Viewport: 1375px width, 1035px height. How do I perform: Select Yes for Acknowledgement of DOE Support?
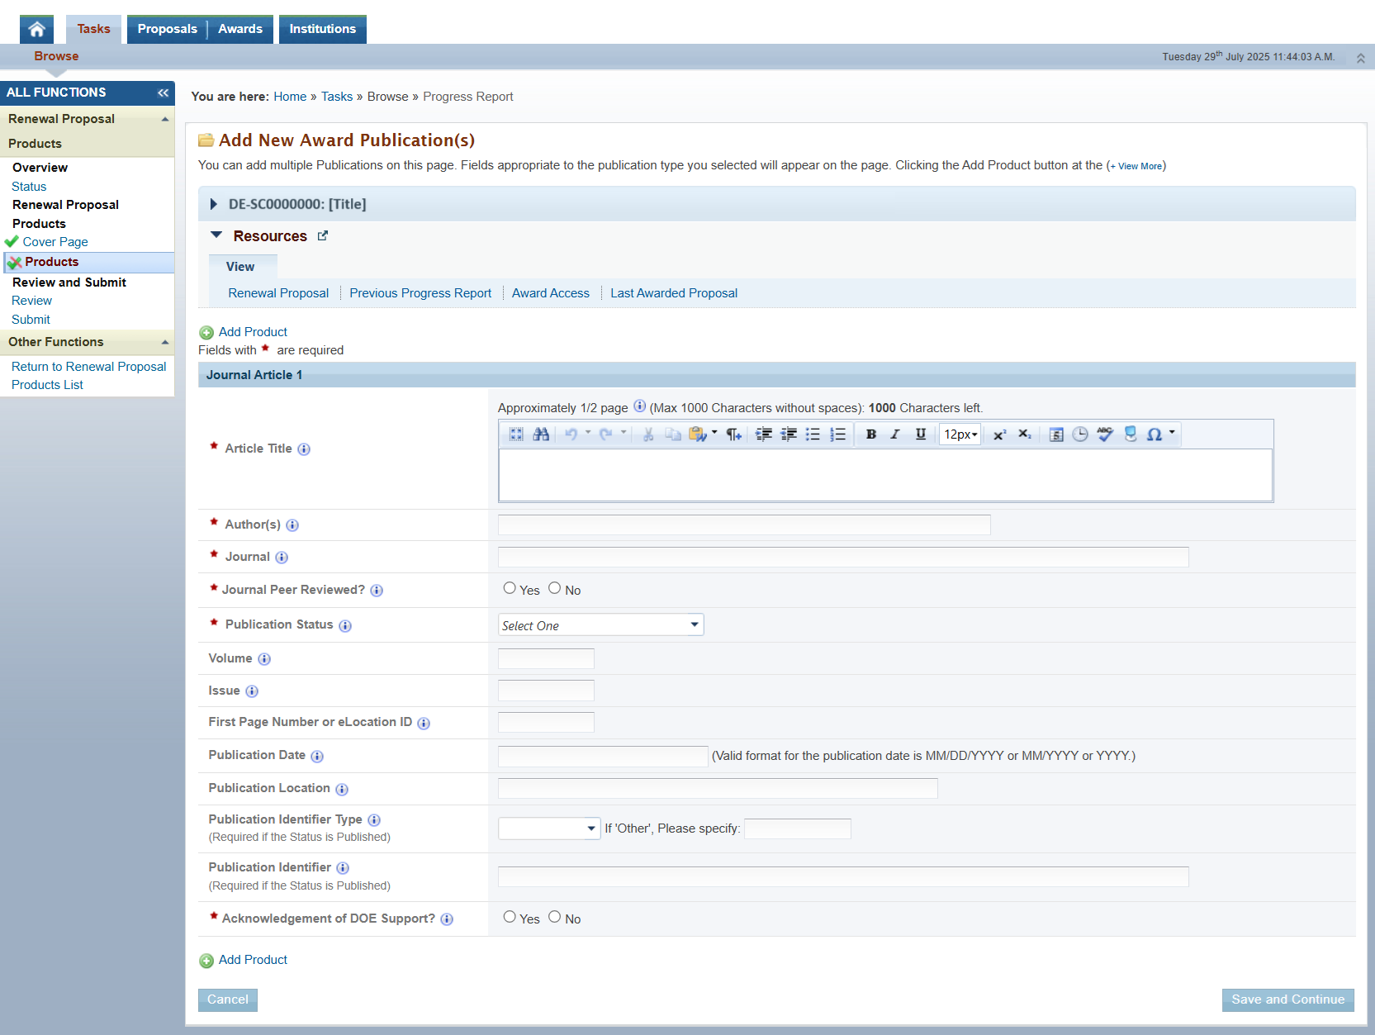click(510, 917)
